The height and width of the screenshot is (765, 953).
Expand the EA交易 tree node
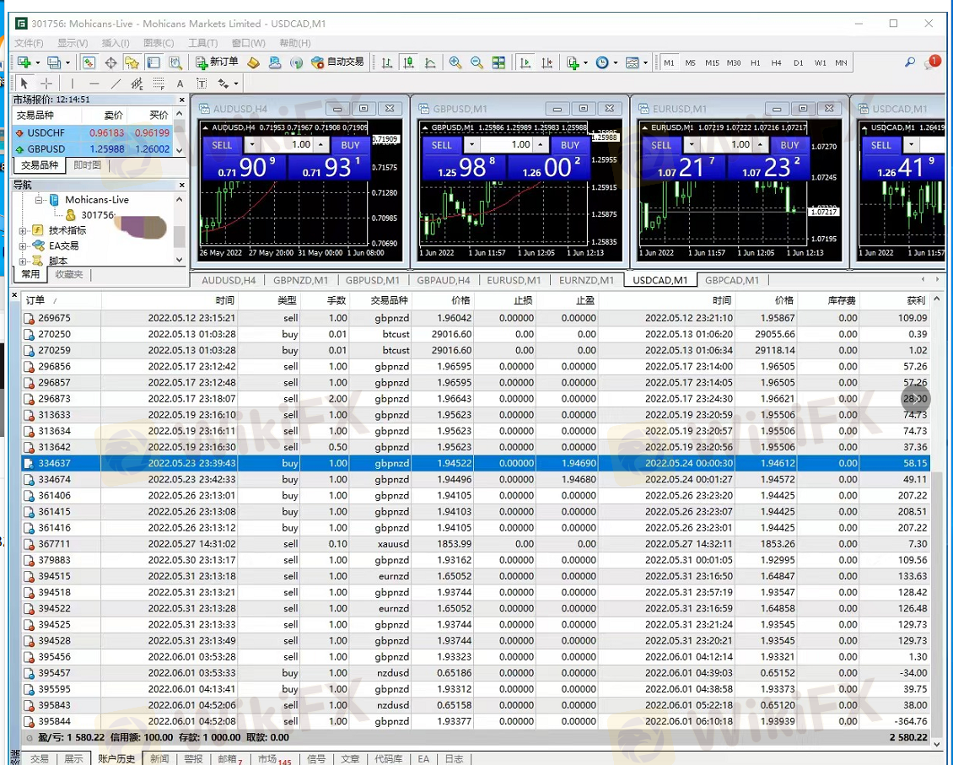click(x=23, y=246)
